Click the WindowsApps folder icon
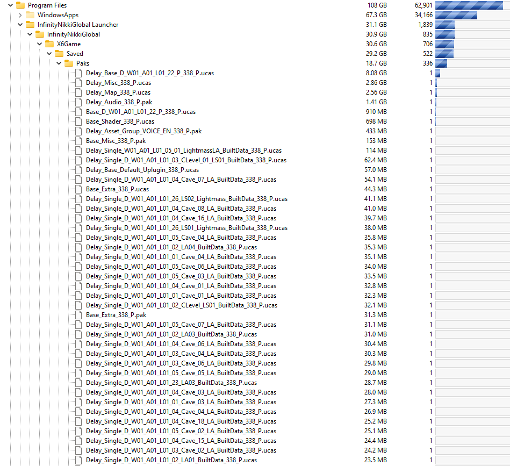Viewport: 510px width, 466px height. [x=30, y=15]
